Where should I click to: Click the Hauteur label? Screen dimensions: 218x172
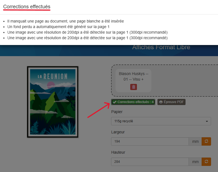click(x=118, y=152)
